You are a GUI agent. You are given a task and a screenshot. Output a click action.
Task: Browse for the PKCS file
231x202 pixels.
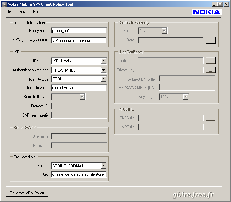pyautogui.click(x=210, y=118)
